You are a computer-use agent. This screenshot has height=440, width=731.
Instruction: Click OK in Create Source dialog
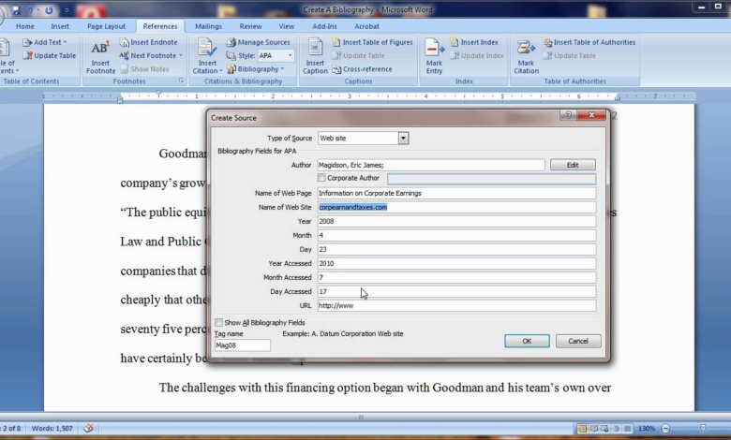click(527, 341)
